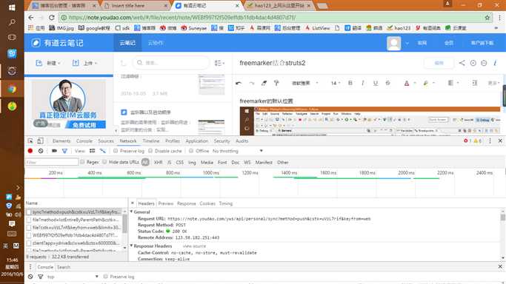Open Chrome from the Windows taskbar
The width and height of the screenshot is (506, 284).
coord(12,89)
